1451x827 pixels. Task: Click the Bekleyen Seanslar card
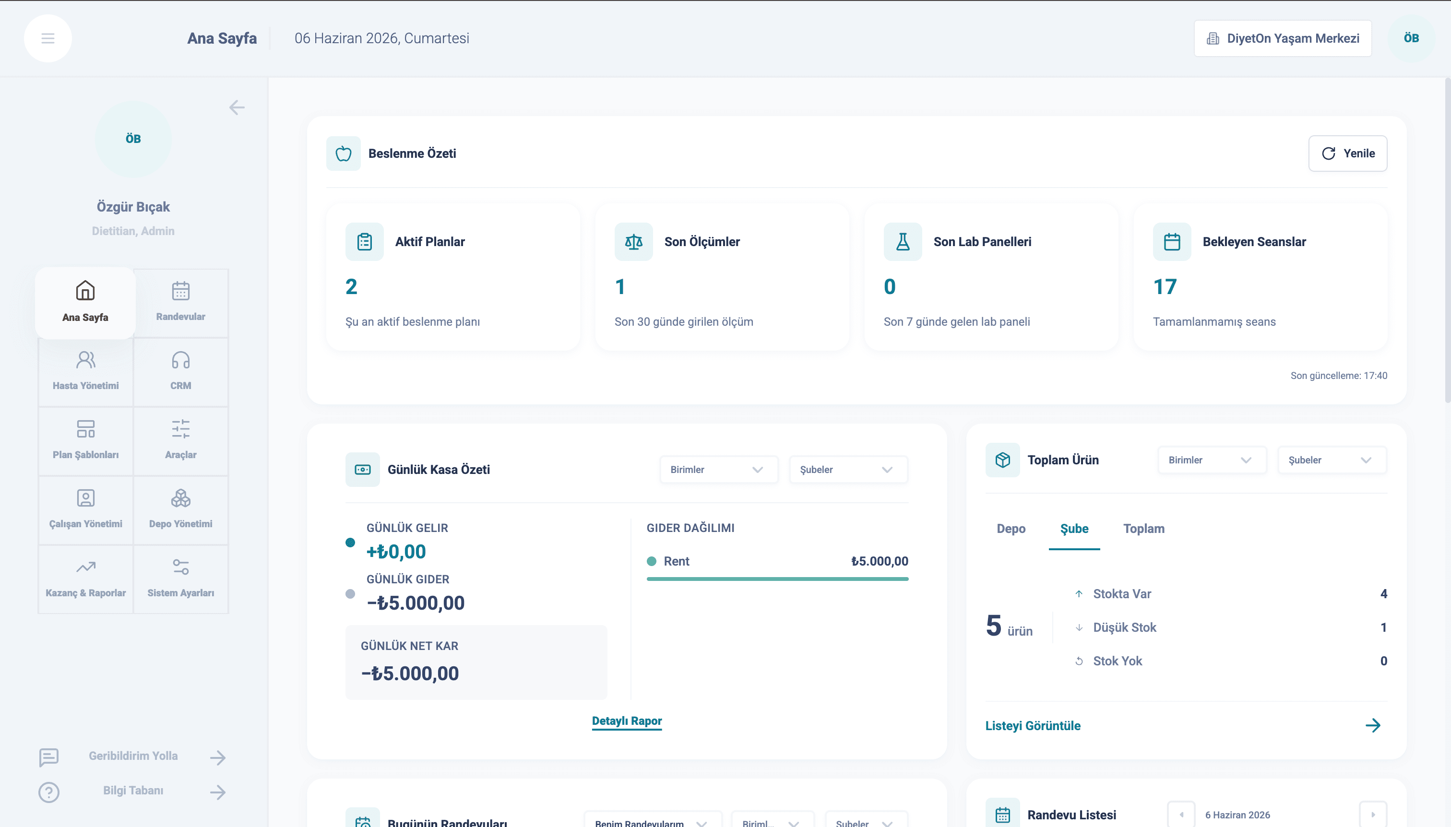1260,277
